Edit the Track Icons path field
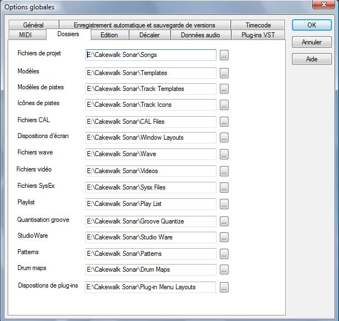This screenshot has width=339, height=321. tap(151, 105)
